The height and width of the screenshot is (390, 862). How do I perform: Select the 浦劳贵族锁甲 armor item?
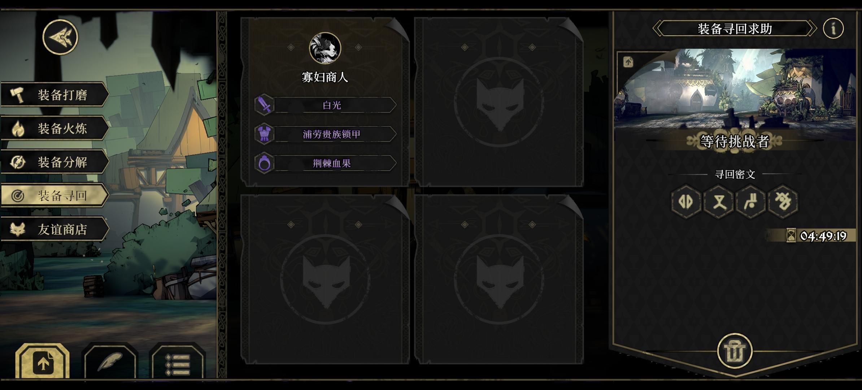(326, 134)
